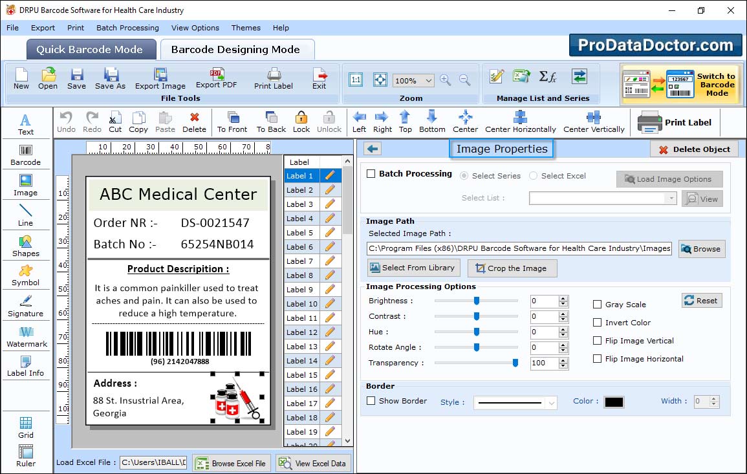Enable the Batch Processing checkbox
747x474 pixels.
[x=371, y=174]
